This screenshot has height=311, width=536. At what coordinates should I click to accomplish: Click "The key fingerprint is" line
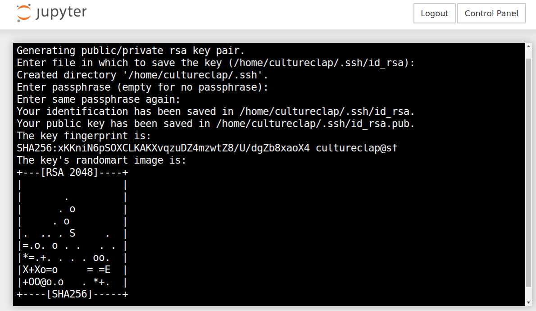[84, 136]
